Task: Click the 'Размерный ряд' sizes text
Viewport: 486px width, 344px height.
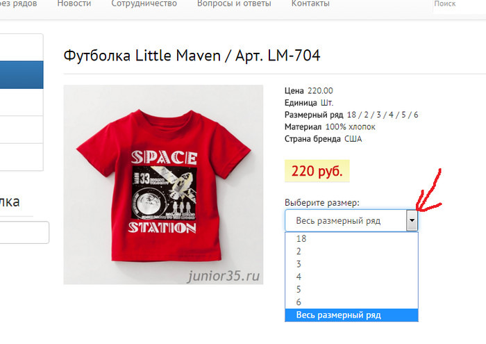Action: [351, 115]
